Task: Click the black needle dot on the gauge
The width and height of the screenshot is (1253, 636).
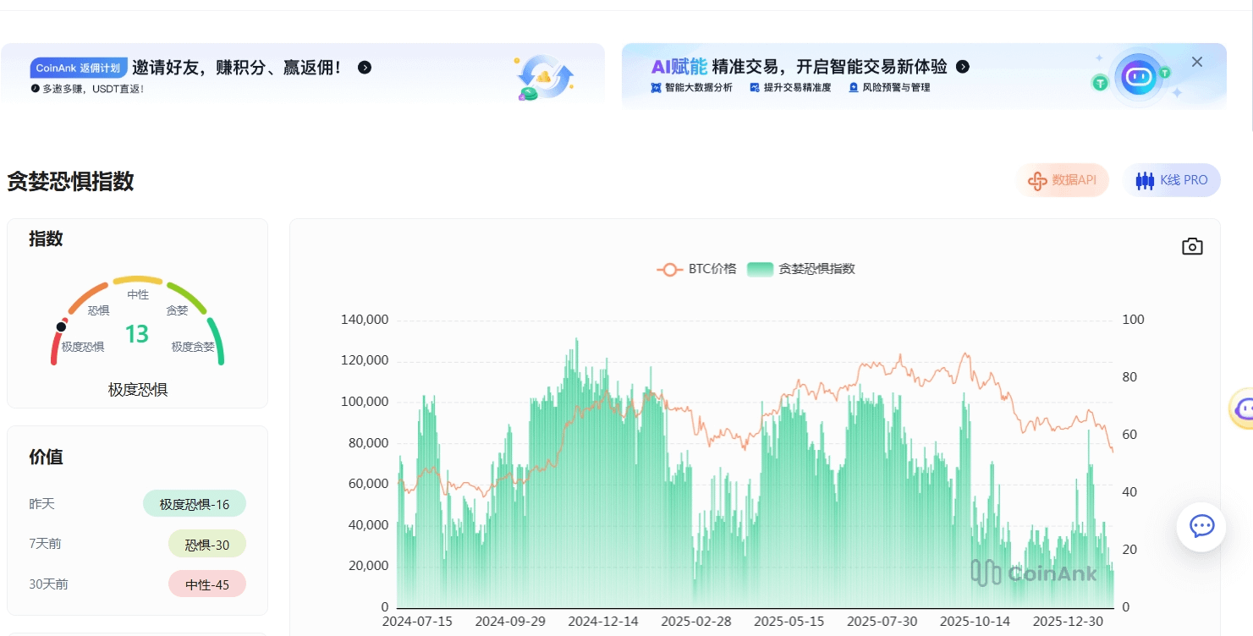Action: coord(61,326)
